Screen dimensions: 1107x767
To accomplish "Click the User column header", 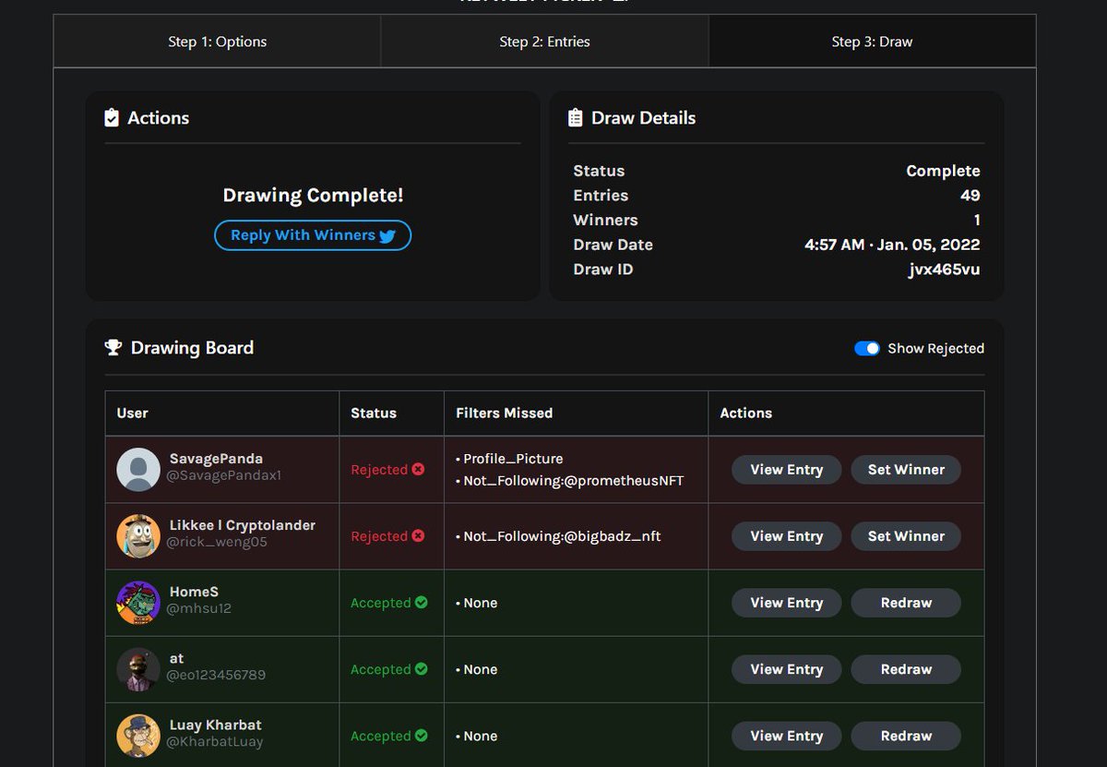I will coord(132,413).
